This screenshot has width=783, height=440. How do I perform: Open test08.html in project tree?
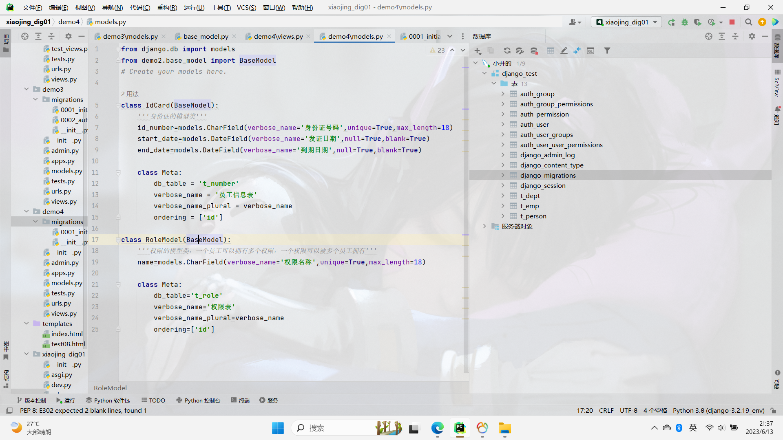pos(68,344)
